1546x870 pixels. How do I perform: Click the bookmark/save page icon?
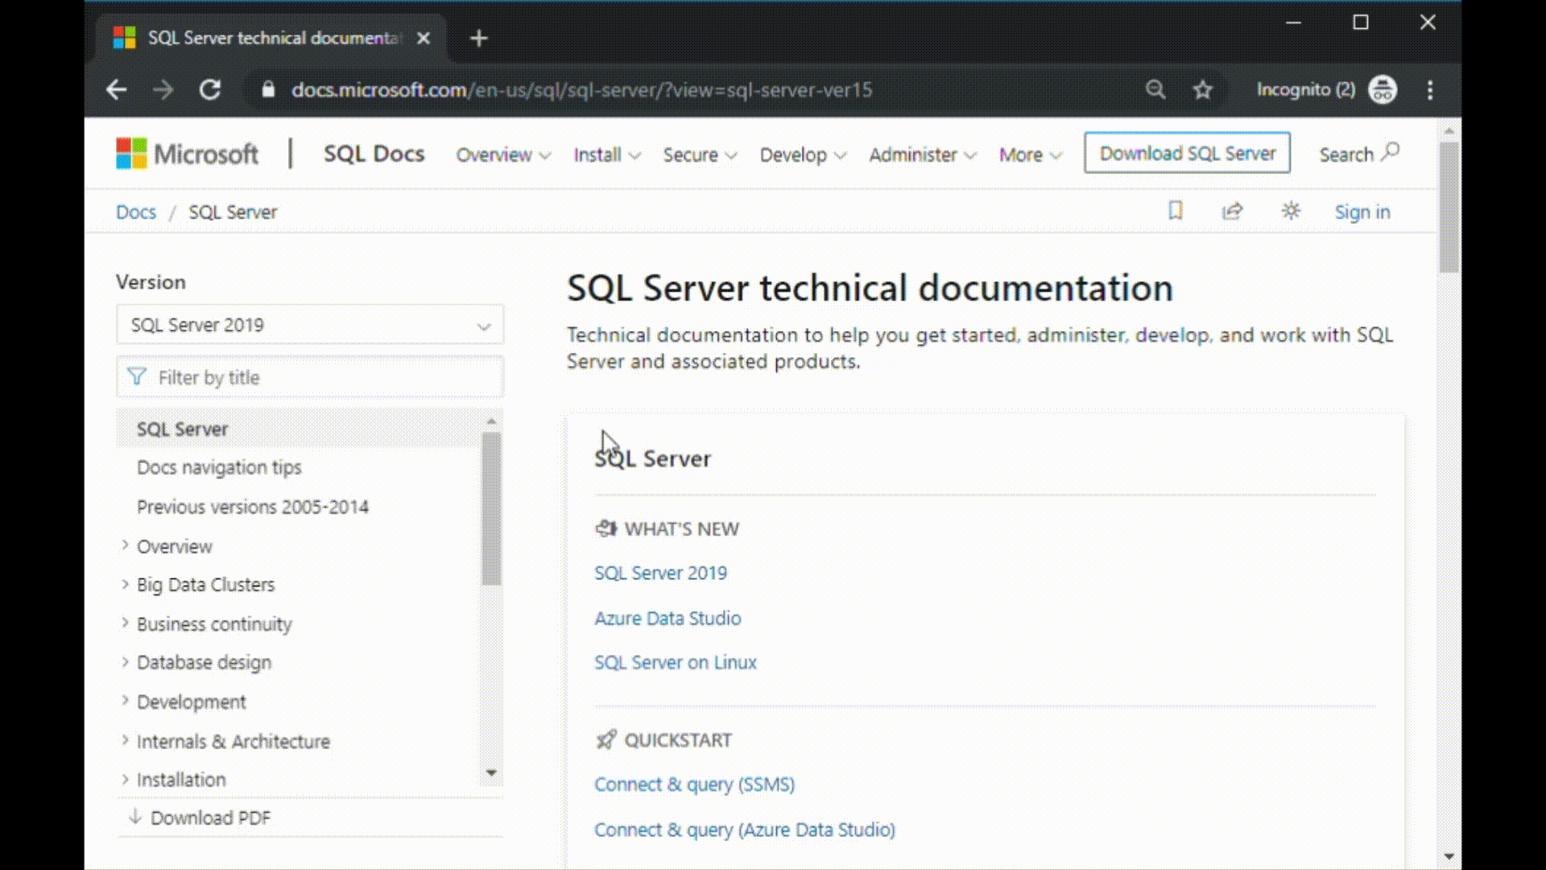(1174, 211)
